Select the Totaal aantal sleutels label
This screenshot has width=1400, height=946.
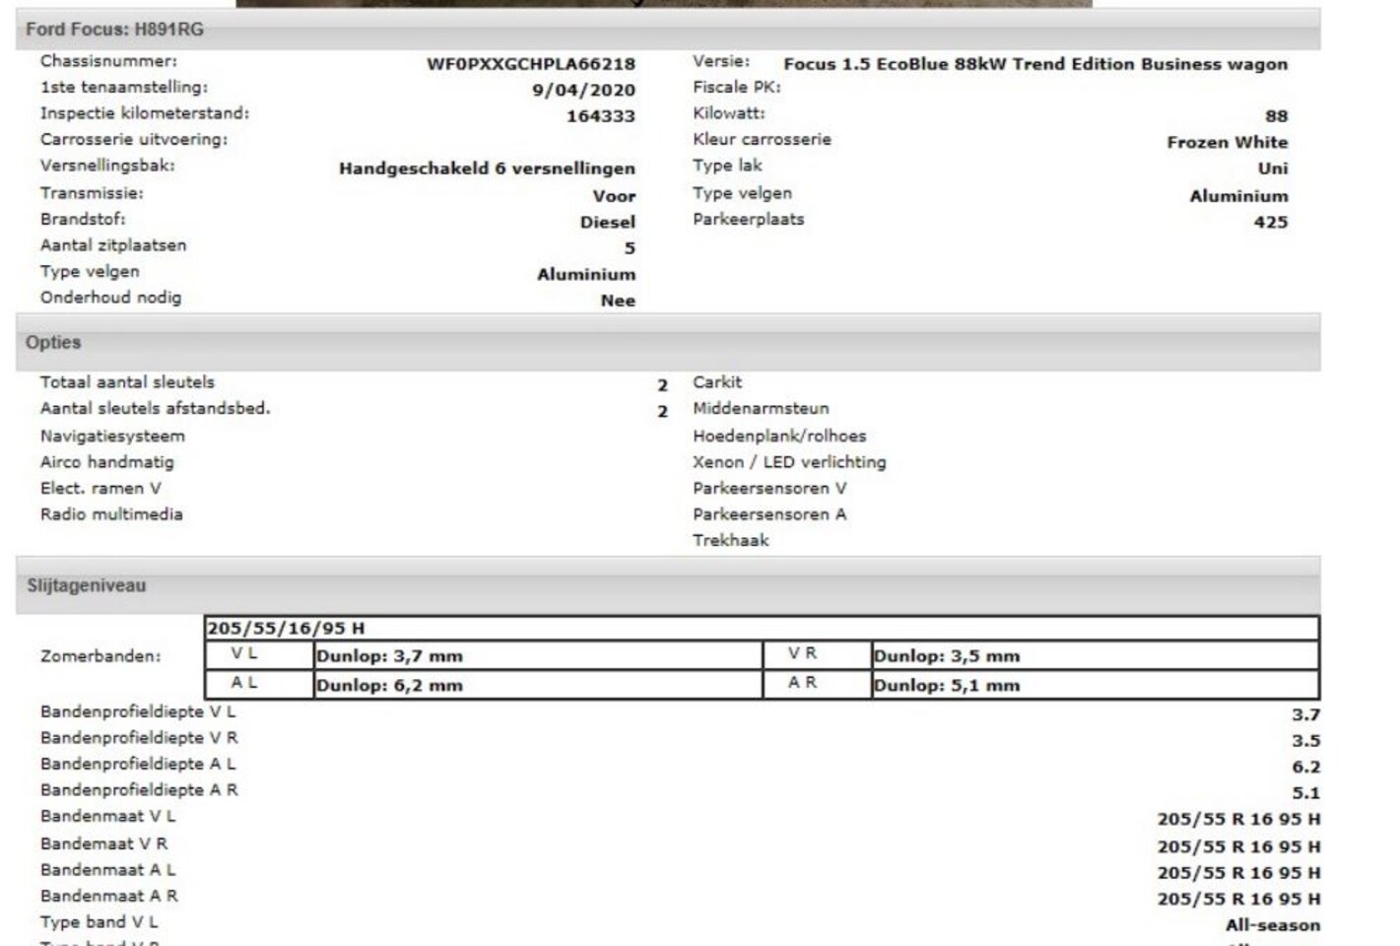(127, 382)
